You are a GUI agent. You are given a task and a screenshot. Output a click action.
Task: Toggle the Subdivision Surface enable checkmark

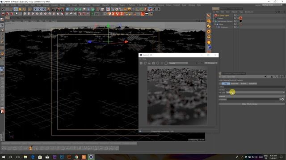238,21
